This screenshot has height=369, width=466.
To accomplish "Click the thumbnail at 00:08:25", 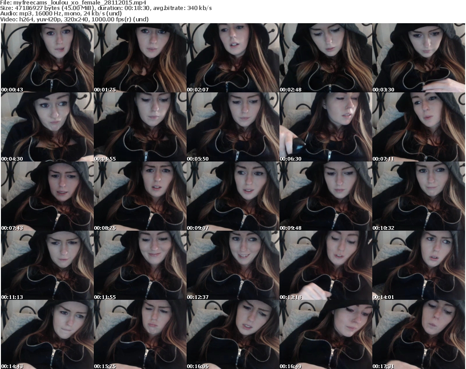I will [x=140, y=196].
